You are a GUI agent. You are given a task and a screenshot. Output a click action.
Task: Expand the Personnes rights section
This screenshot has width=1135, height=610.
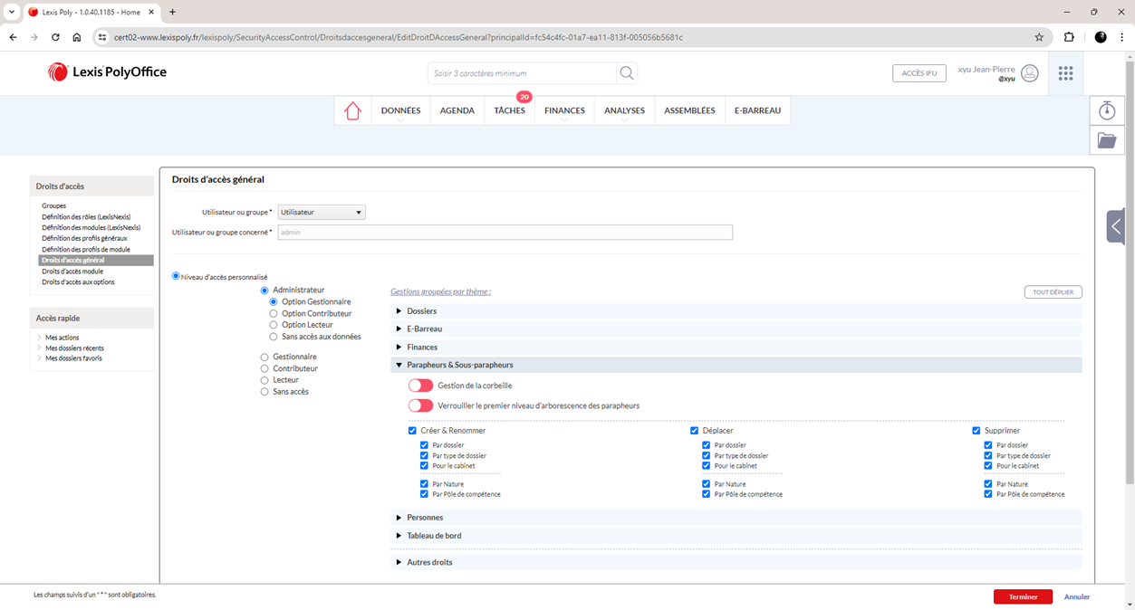click(x=736, y=518)
